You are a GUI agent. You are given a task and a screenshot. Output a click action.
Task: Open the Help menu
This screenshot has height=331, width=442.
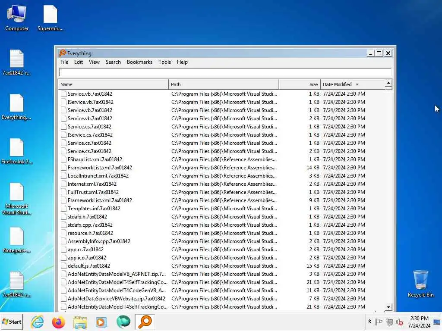coord(182,62)
